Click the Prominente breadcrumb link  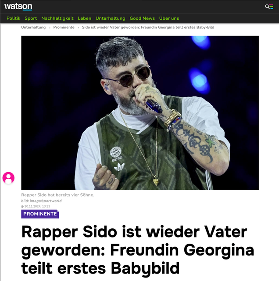coord(64,27)
